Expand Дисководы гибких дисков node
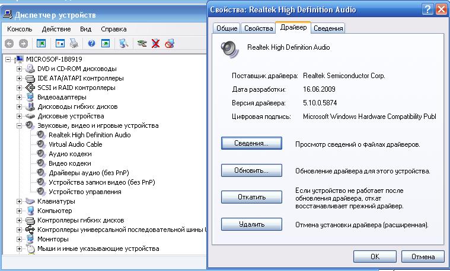 point(19,107)
